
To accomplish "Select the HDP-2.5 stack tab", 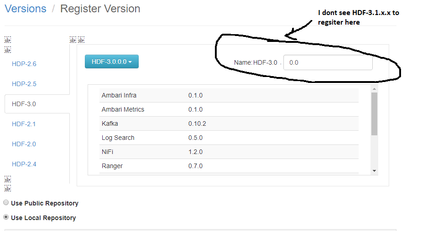I will (x=24, y=84).
